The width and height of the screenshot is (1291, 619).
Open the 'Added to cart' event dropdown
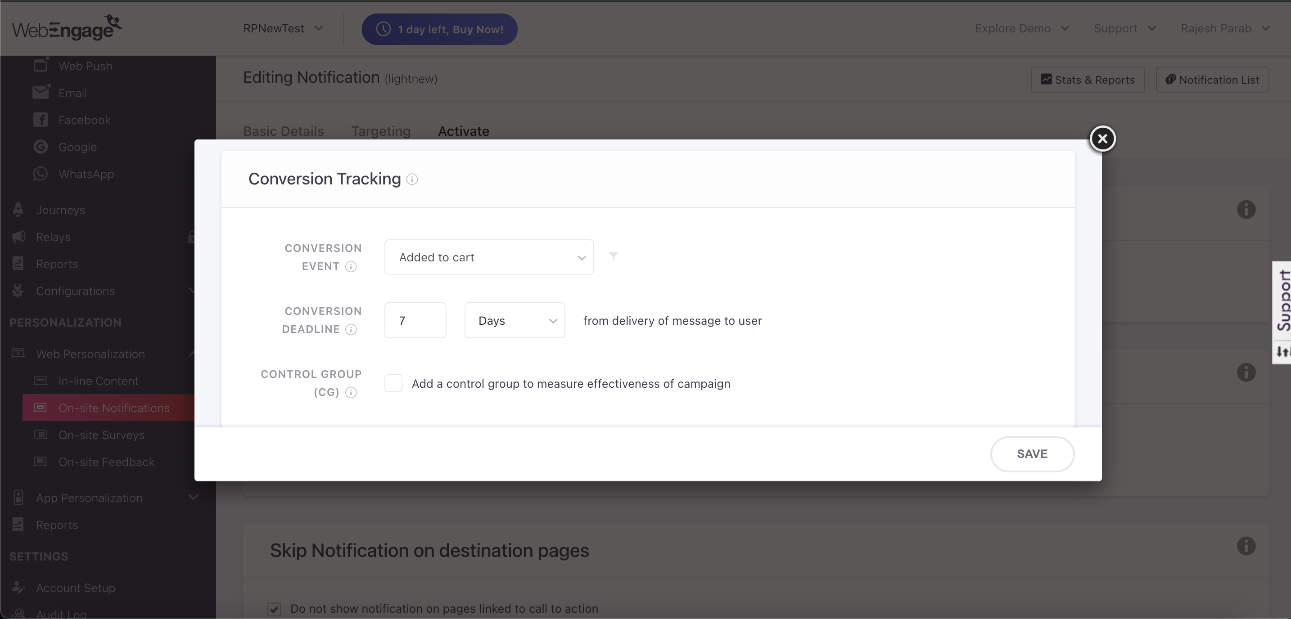[x=489, y=257]
